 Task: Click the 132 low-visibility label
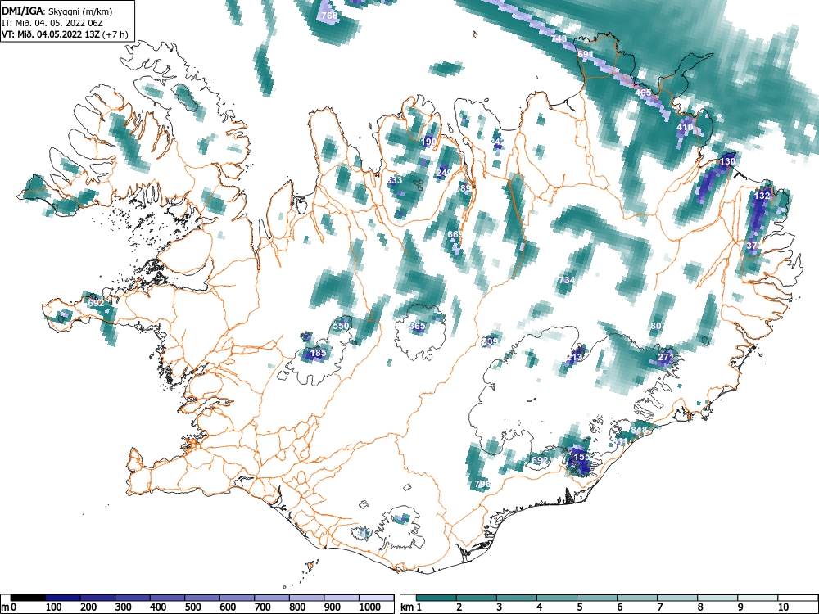pos(762,196)
